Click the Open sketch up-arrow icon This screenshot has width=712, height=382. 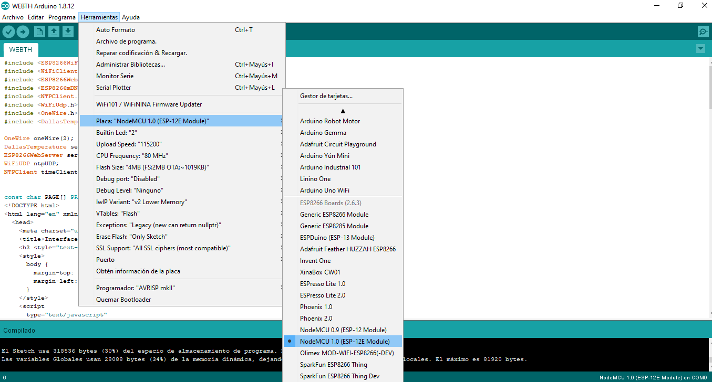(x=54, y=32)
